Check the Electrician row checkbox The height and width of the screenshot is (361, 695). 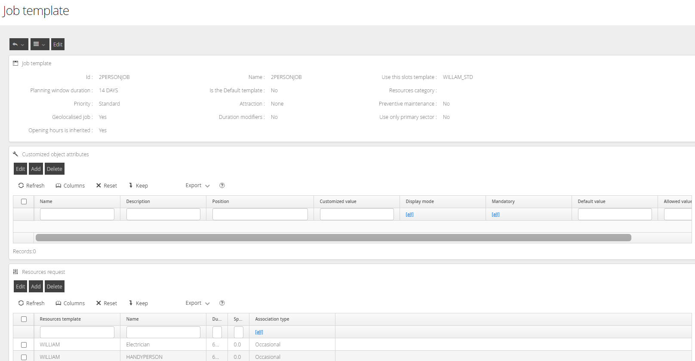point(24,345)
